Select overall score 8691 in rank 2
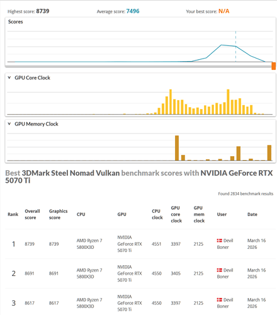Image resolution: width=277 pixels, height=315 pixels. (x=30, y=273)
